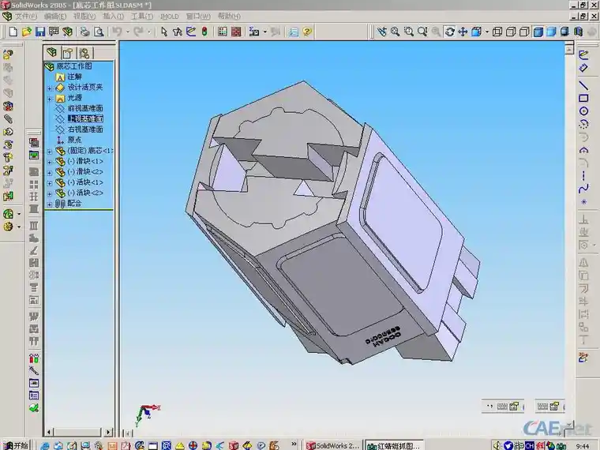Image resolution: width=600 pixels, height=450 pixels.
Task: Open the view orientation dropdown arrow
Action: tap(487, 32)
